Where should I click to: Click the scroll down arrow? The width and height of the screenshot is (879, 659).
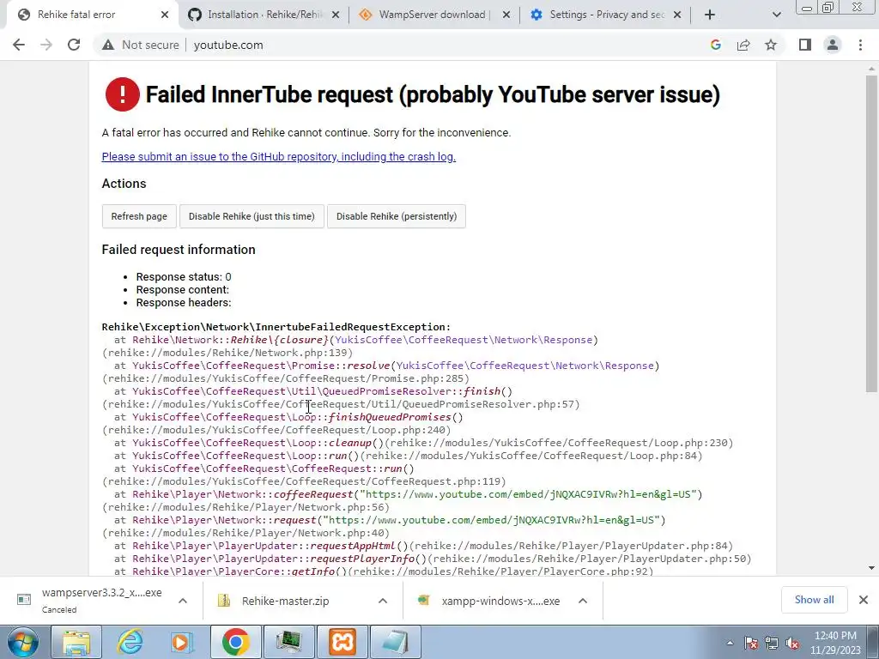[871, 568]
